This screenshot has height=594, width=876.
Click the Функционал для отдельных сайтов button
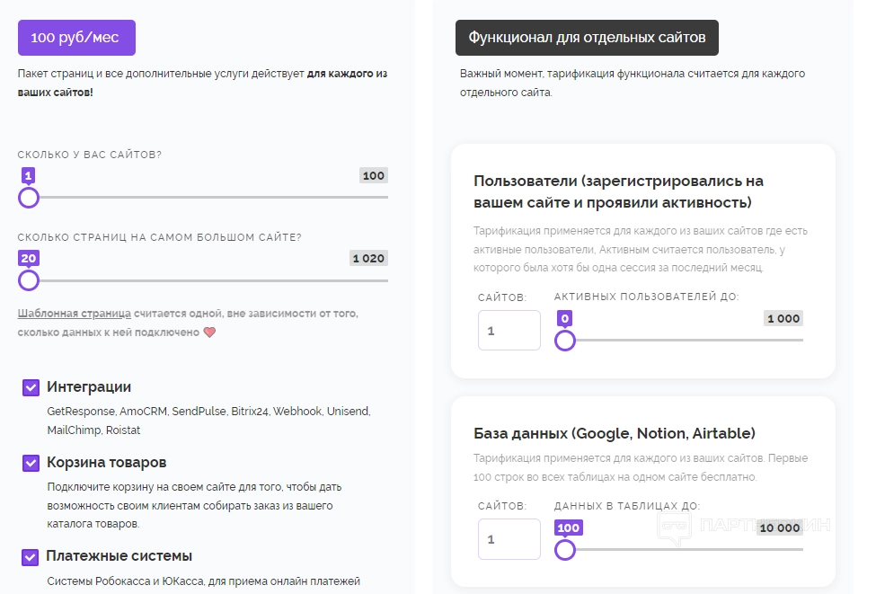click(x=587, y=38)
